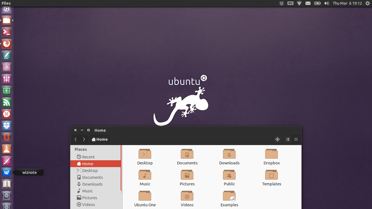This screenshot has height=209, width=372.
Task: Open the volume indicator in top panel
Action: tap(327, 3)
